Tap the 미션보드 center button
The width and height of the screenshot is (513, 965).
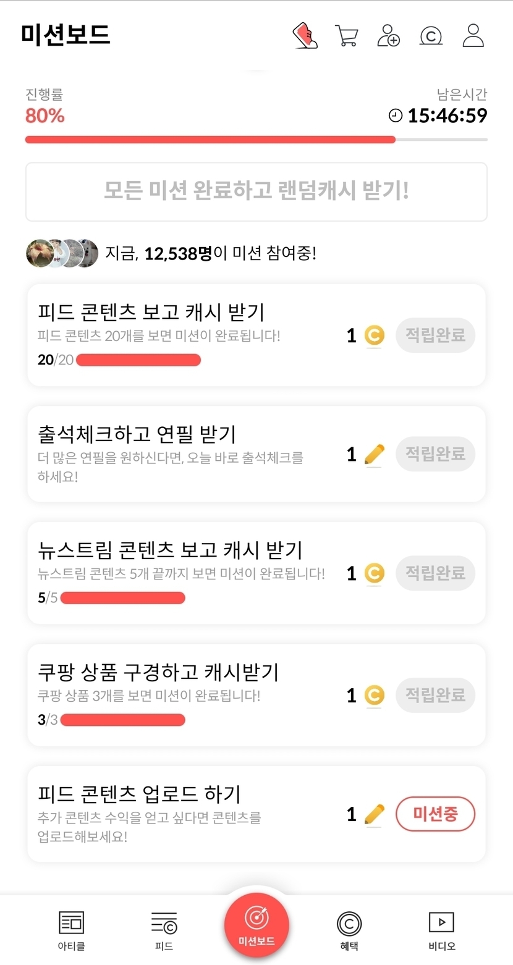(x=256, y=925)
